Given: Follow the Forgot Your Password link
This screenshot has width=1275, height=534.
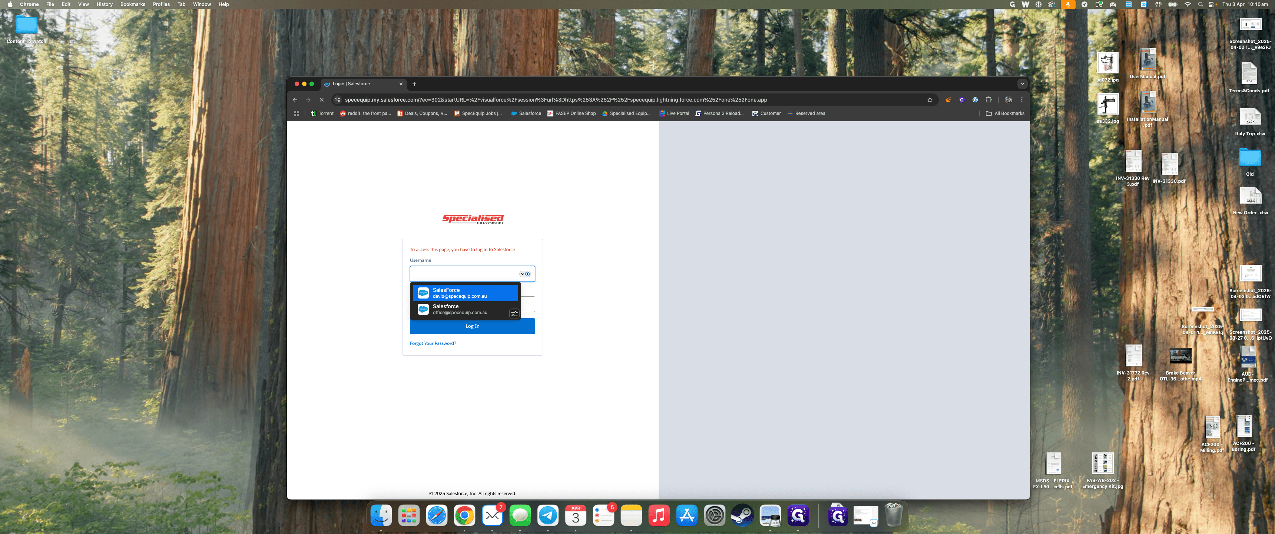Looking at the screenshot, I should tap(433, 343).
